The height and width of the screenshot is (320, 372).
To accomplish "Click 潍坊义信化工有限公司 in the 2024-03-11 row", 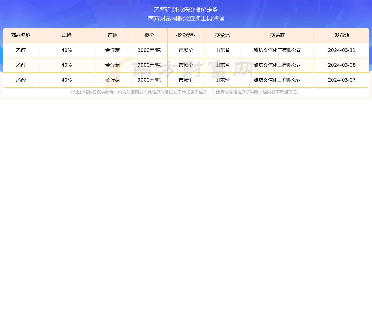I will [x=277, y=50].
